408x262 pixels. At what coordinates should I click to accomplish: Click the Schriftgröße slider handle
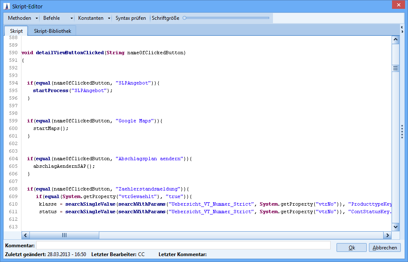pyautogui.click(x=185, y=18)
